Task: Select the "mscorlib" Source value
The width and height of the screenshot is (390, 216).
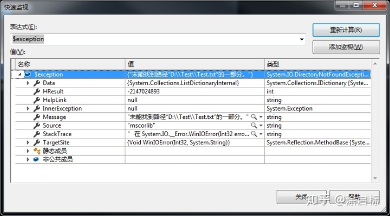Action: [141, 125]
